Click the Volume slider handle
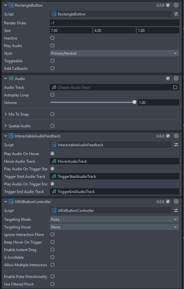 [134, 102]
